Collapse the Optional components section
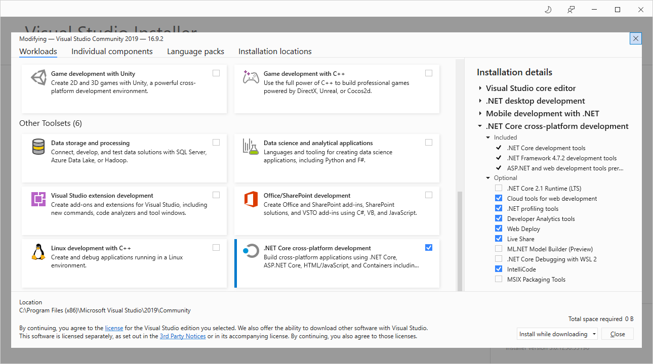The height and width of the screenshot is (364, 653). [488, 178]
